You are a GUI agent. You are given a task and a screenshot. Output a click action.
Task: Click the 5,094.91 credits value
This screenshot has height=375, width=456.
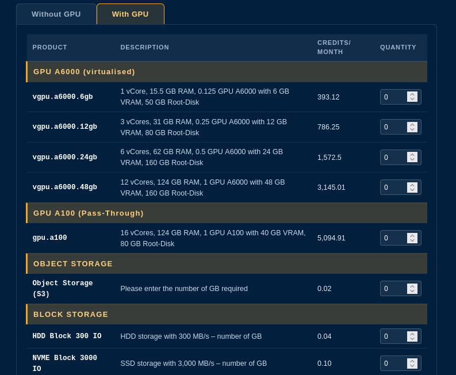click(x=331, y=238)
